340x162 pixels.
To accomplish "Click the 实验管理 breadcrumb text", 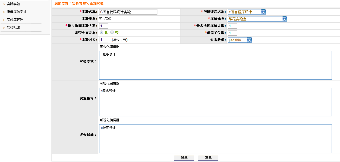I will click(79, 4).
